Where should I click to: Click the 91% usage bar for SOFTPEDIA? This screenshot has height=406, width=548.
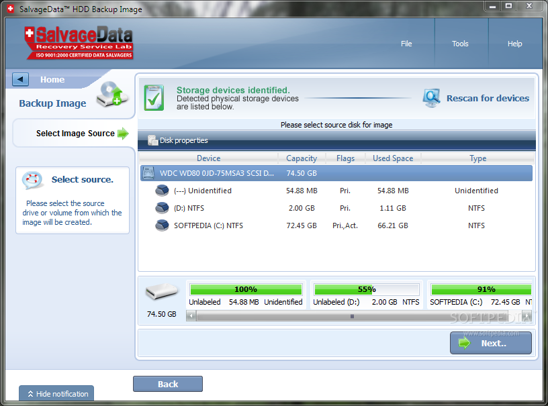pos(482,289)
